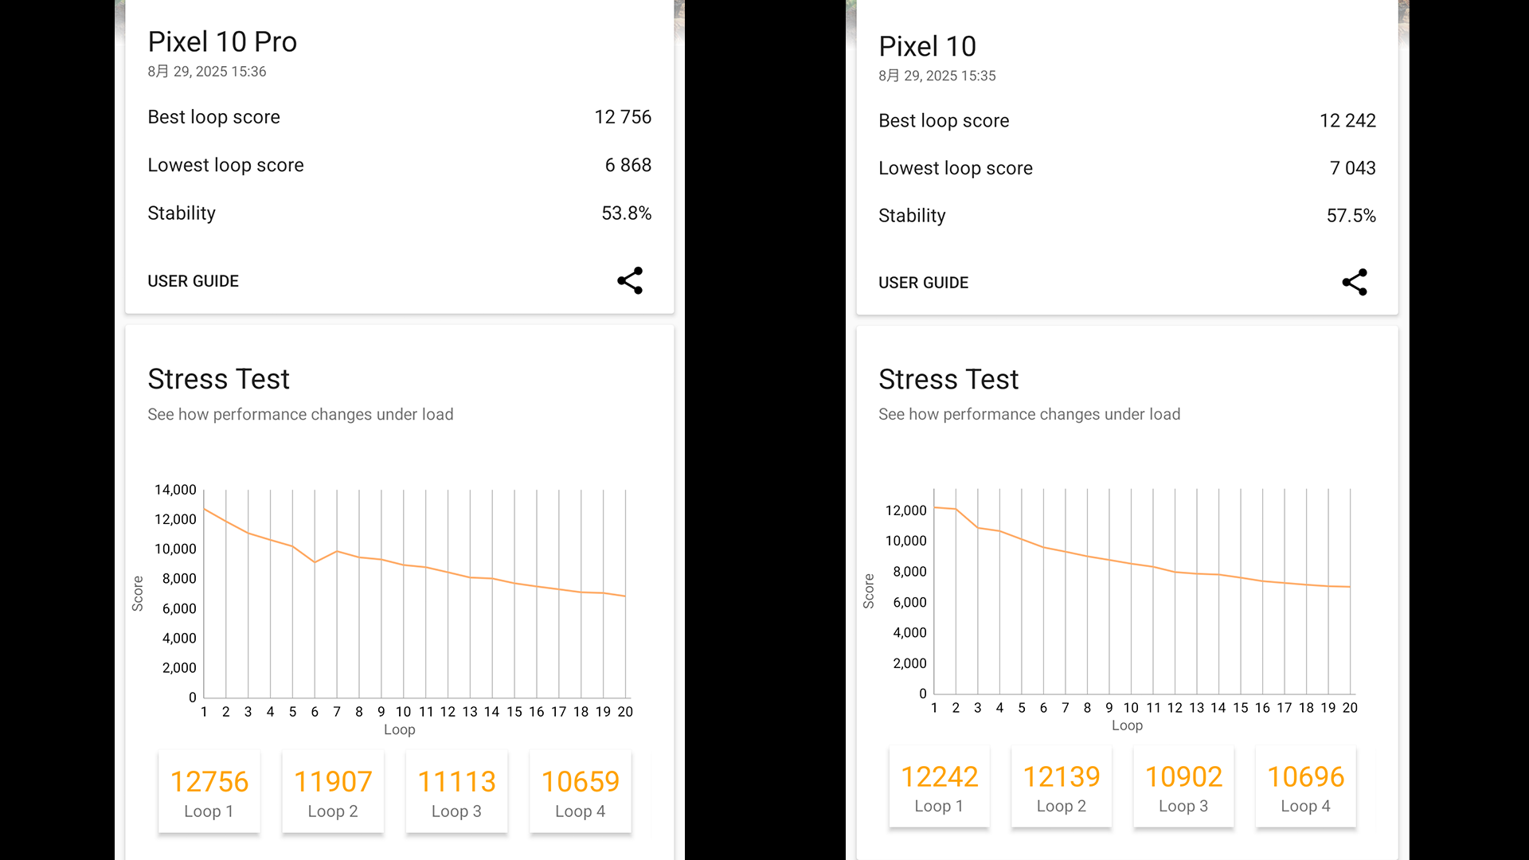This screenshot has width=1529, height=860.
Task: Click Stability label on Pixel 10 Pro card
Action: point(182,213)
